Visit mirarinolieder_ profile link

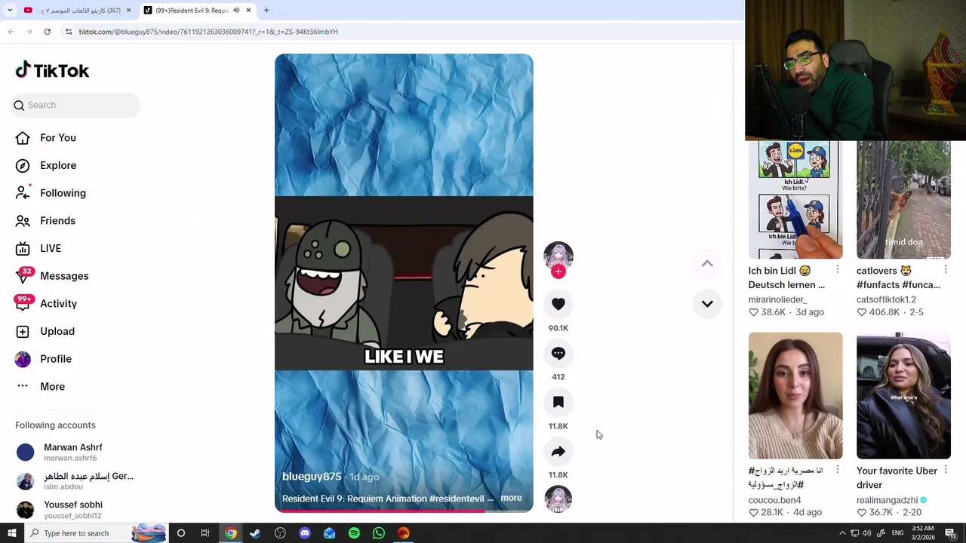pos(777,299)
